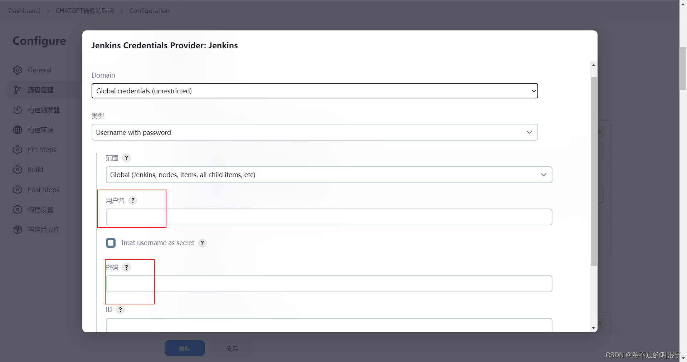Click the source management branch icon
687x362 pixels.
(18, 90)
